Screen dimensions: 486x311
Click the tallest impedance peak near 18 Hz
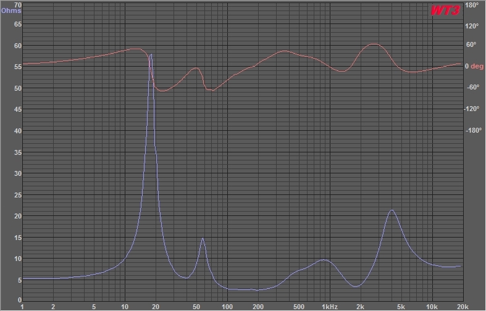151,54
